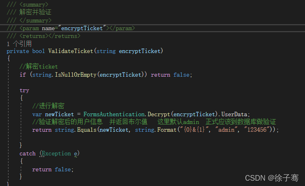Click the variable 'newTicket' in the var declaration
This screenshot has width=305, height=186.
pos(59,114)
